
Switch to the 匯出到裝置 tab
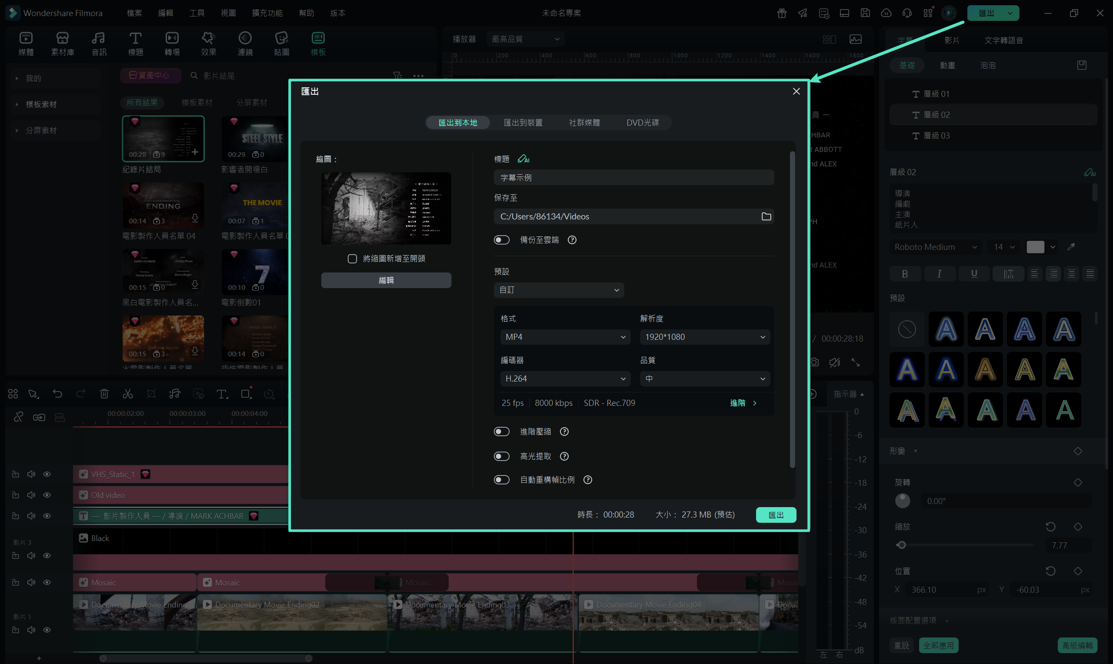coord(523,123)
